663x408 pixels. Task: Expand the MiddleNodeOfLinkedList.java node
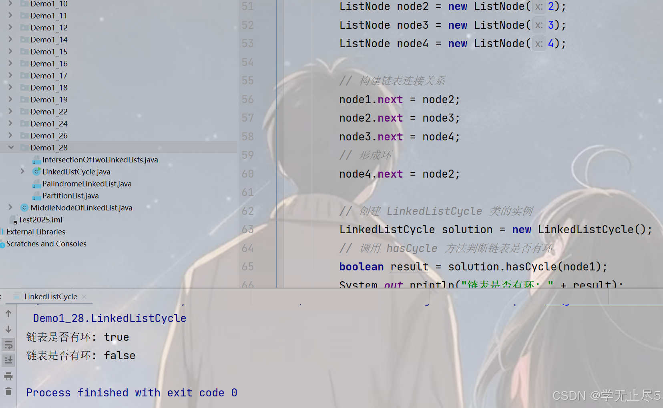click(11, 208)
